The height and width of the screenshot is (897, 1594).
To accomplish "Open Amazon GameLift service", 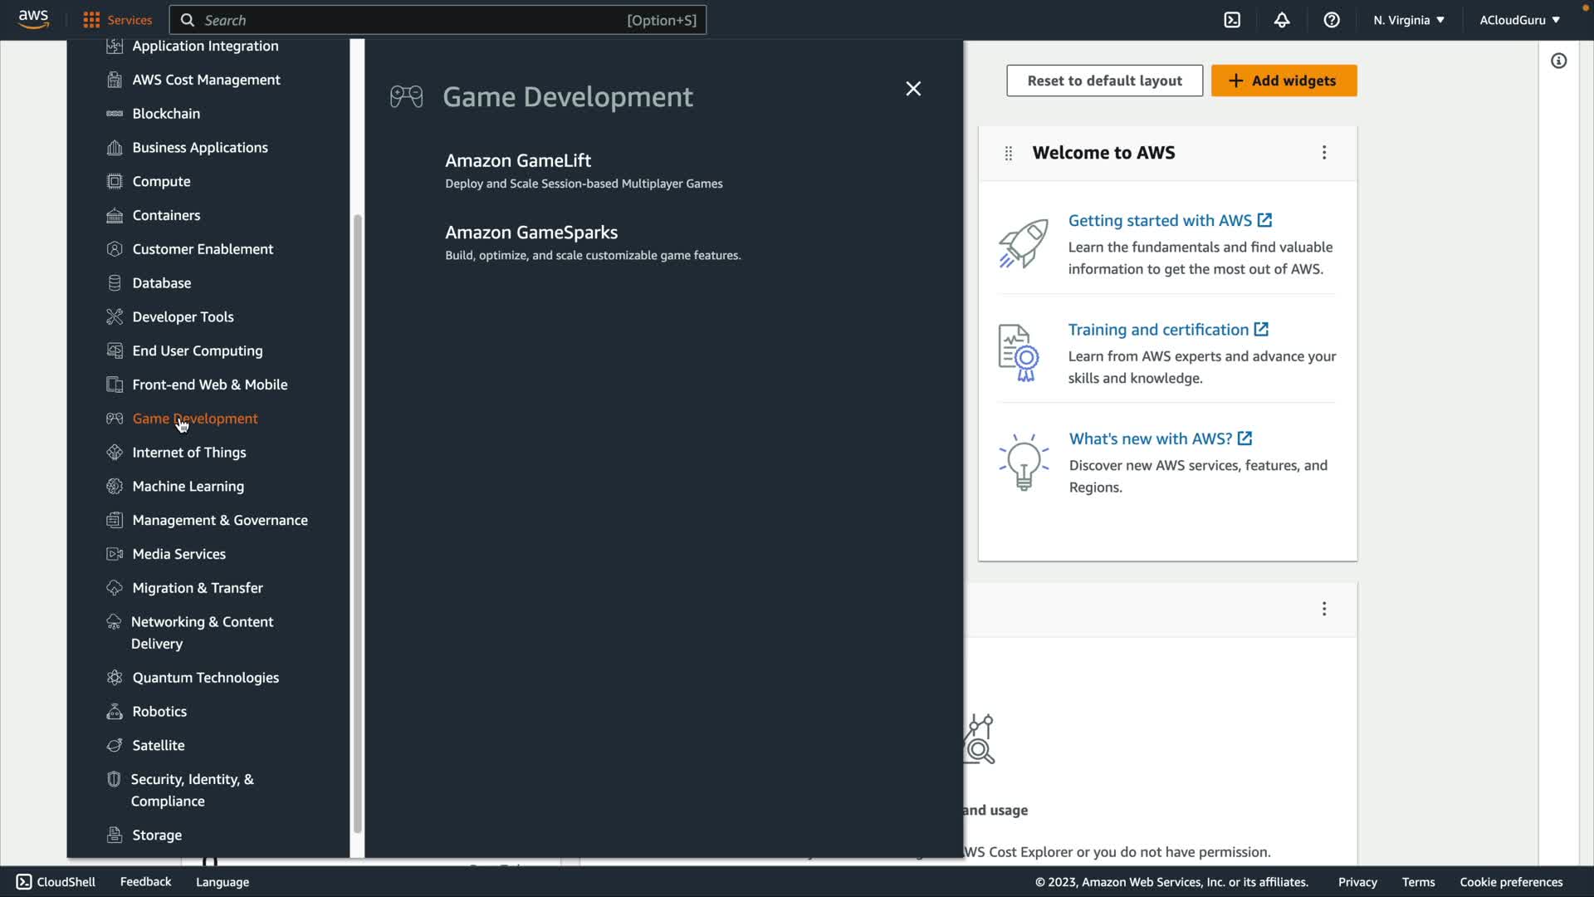I will tap(518, 160).
